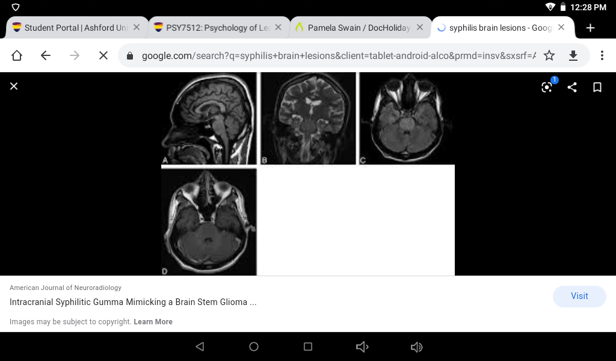Open Intracranial Syphilitic Gumma article title
Image resolution: width=616 pixels, height=361 pixels.
coord(133,302)
